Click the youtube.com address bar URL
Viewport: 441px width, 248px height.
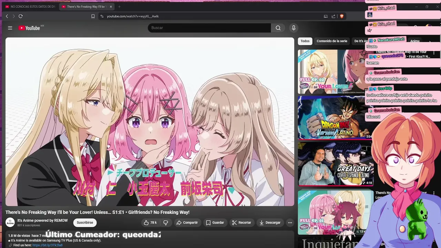[x=133, y=16]
